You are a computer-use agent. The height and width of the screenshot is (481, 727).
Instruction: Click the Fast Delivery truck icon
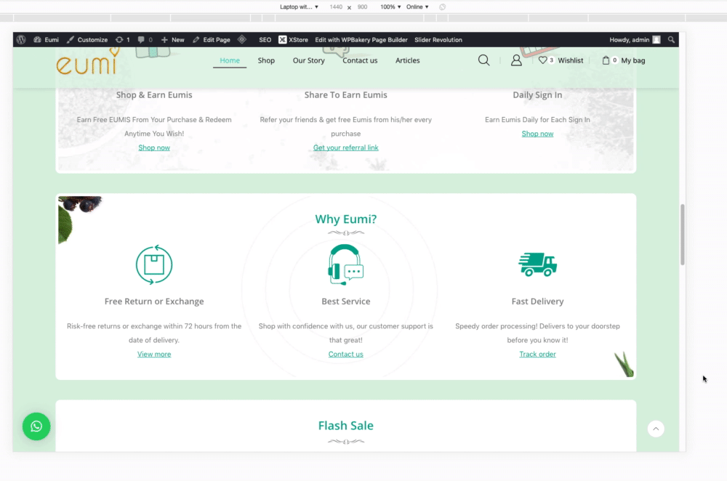coord(537,264)
